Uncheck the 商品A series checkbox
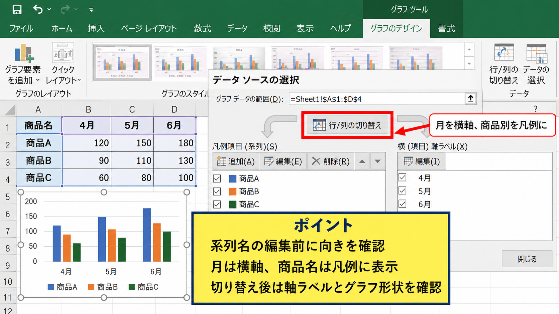This screenshot has width=559, height=314. click(x=217, y=179)
